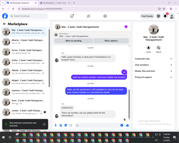Open the $800 Marketplace listing link
The width and height of the screenshot is (179, 143).
pos(74,36)
